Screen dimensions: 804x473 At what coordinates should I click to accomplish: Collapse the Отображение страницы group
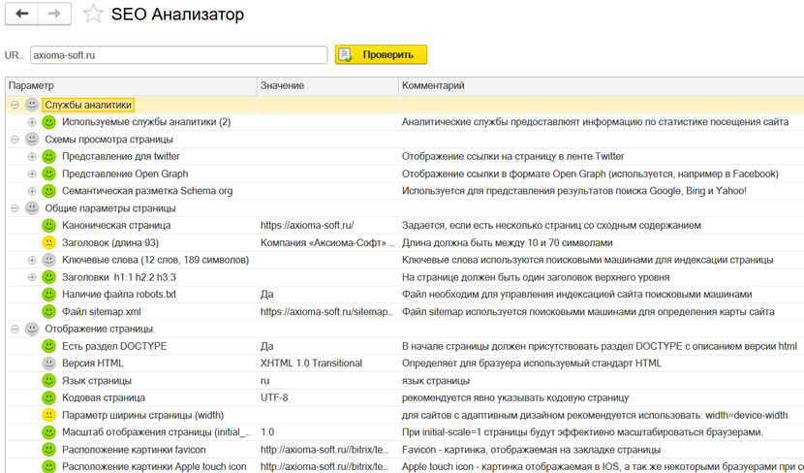[15, 329]
